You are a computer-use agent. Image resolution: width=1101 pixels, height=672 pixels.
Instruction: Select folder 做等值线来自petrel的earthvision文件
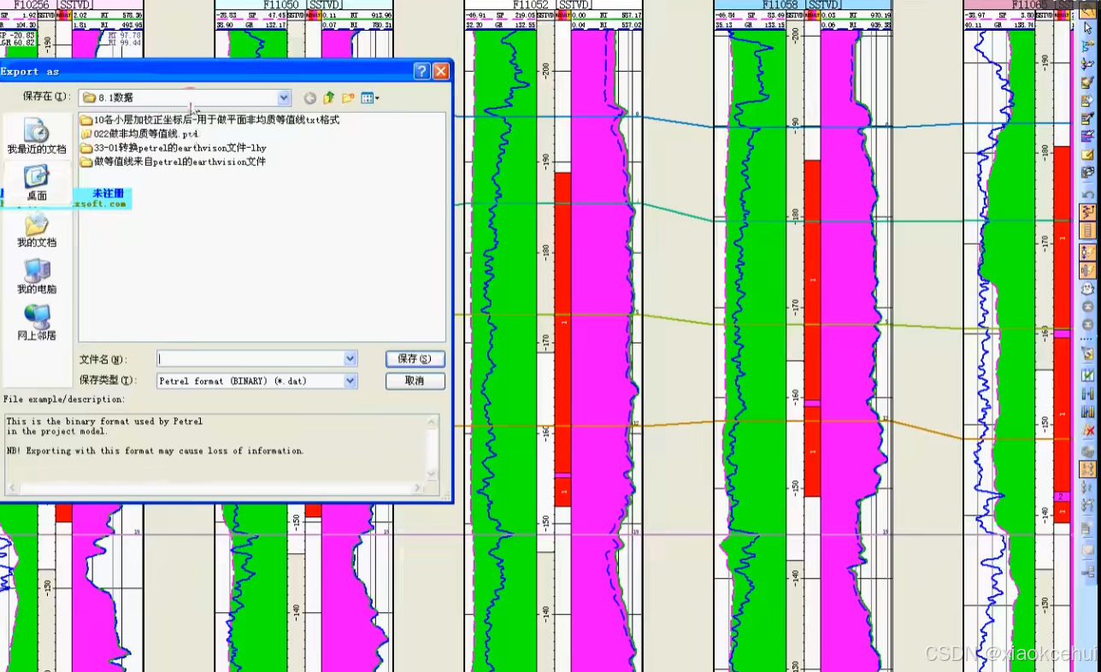pos(174,162)
